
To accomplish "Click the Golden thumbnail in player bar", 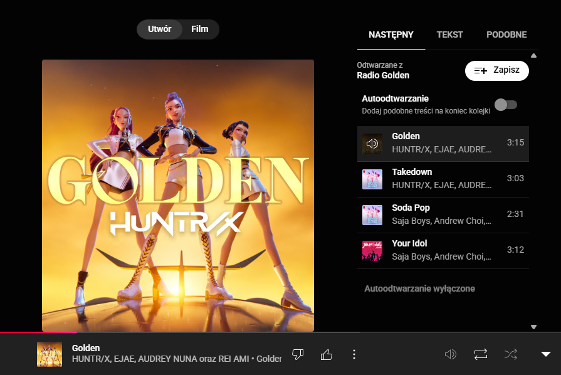I will (50, 354).
